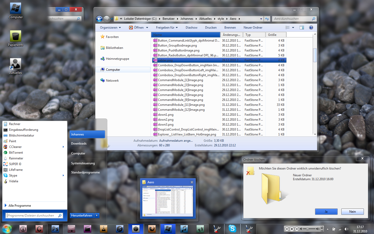Open Standardprogramme in the Start menu
The height and width of the screenshot is (234, 374).
coord(85,172)
